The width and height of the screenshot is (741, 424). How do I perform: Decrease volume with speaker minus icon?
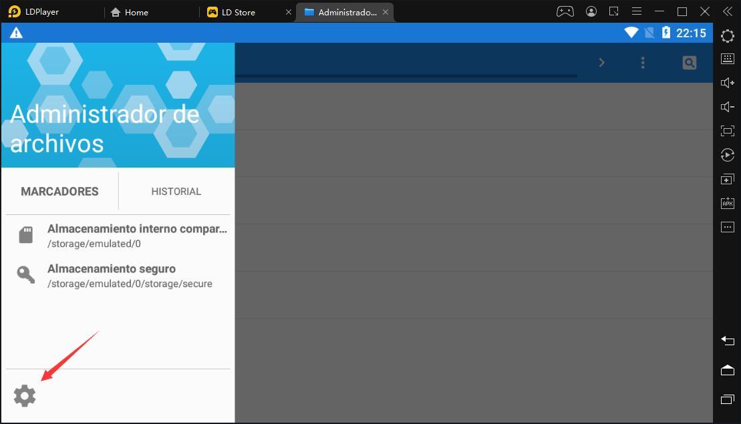click(728, 107)
